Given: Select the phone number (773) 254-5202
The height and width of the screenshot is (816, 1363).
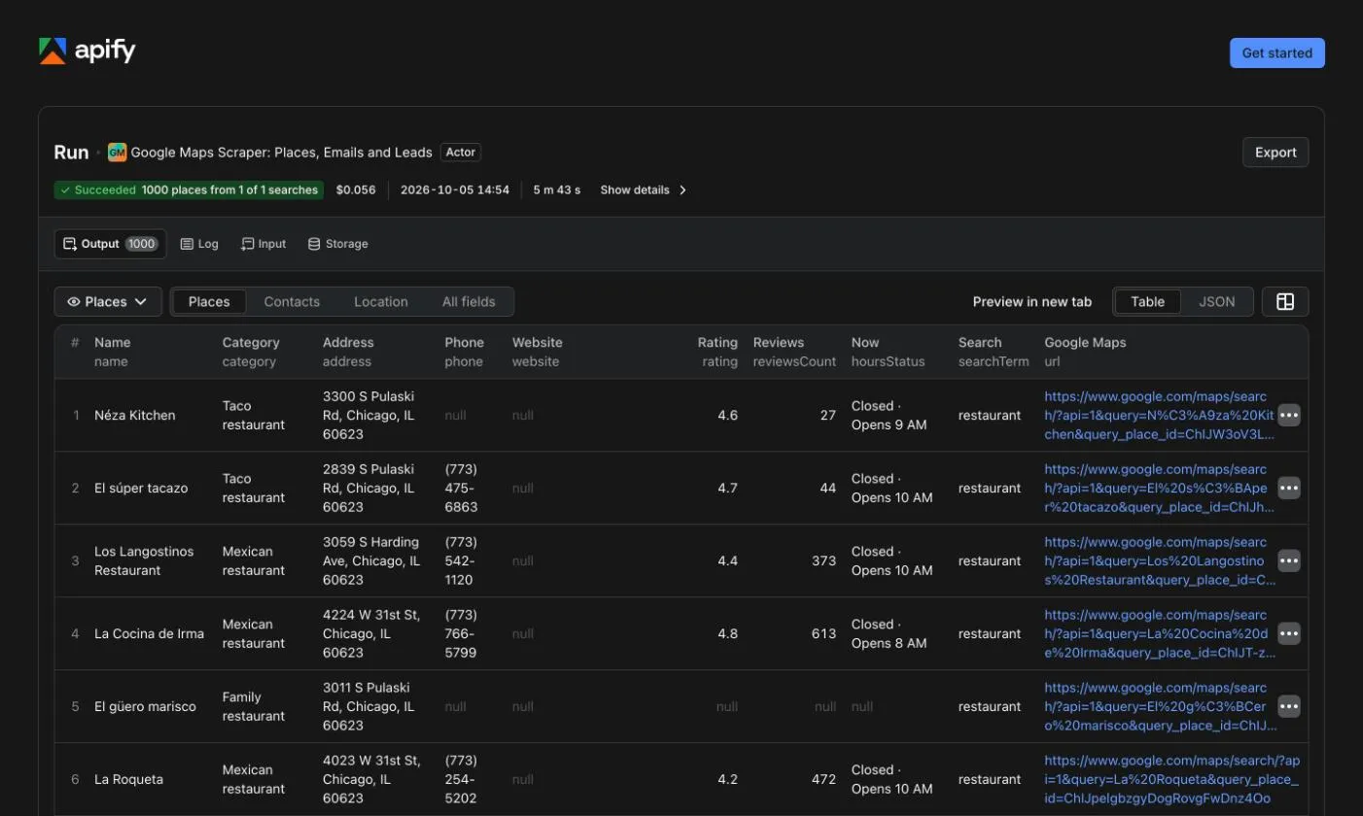Looking at the screenshot, I should [462, 779].
